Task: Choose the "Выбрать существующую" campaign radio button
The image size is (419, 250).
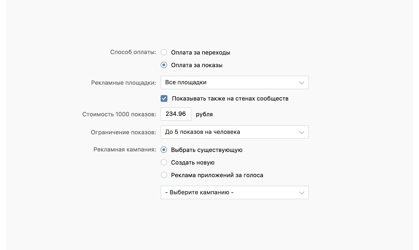Action: (164, 150)
